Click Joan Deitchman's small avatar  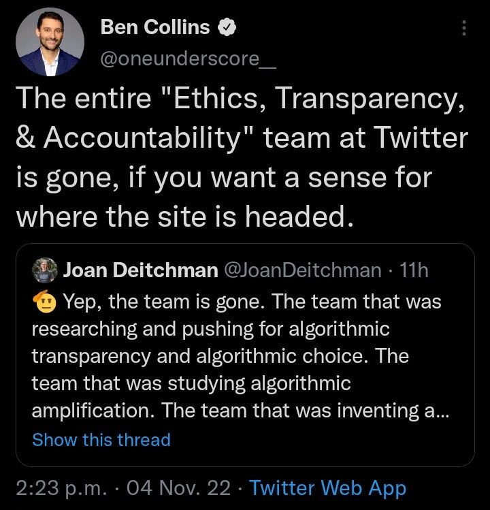click(x=44, y=270)
